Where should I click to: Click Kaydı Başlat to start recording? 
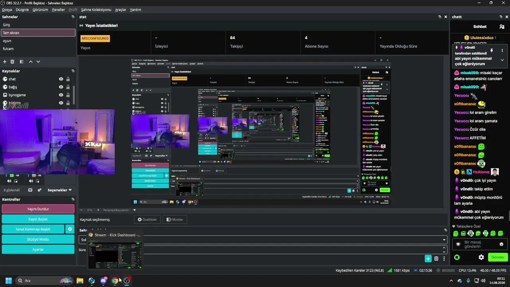[38, 219]
